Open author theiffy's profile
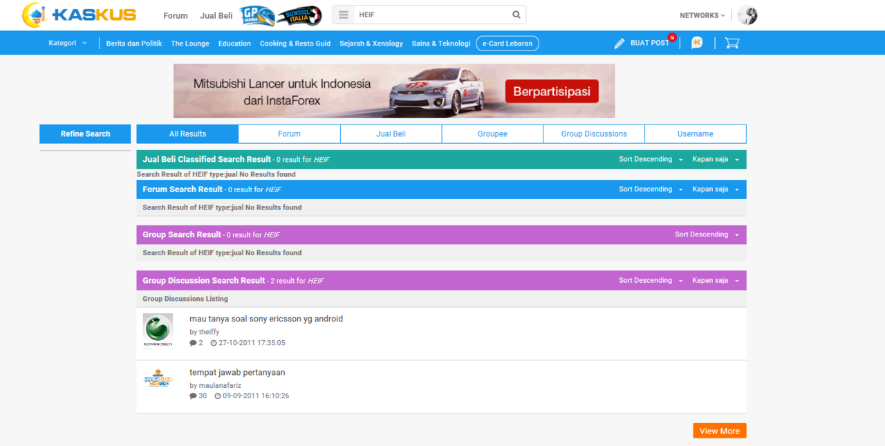 [209, 332]
